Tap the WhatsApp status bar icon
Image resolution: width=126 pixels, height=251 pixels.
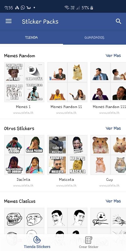click(23, 8)
